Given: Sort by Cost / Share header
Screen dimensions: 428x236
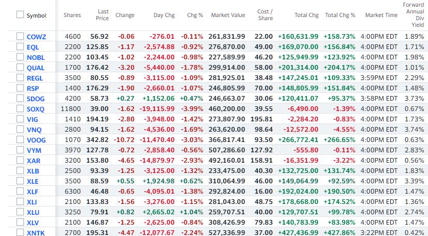Looking at the screenshot, I should tap(265, 15).
